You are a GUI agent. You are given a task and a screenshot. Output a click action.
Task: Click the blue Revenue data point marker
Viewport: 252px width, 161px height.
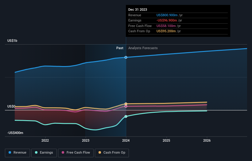126,57
